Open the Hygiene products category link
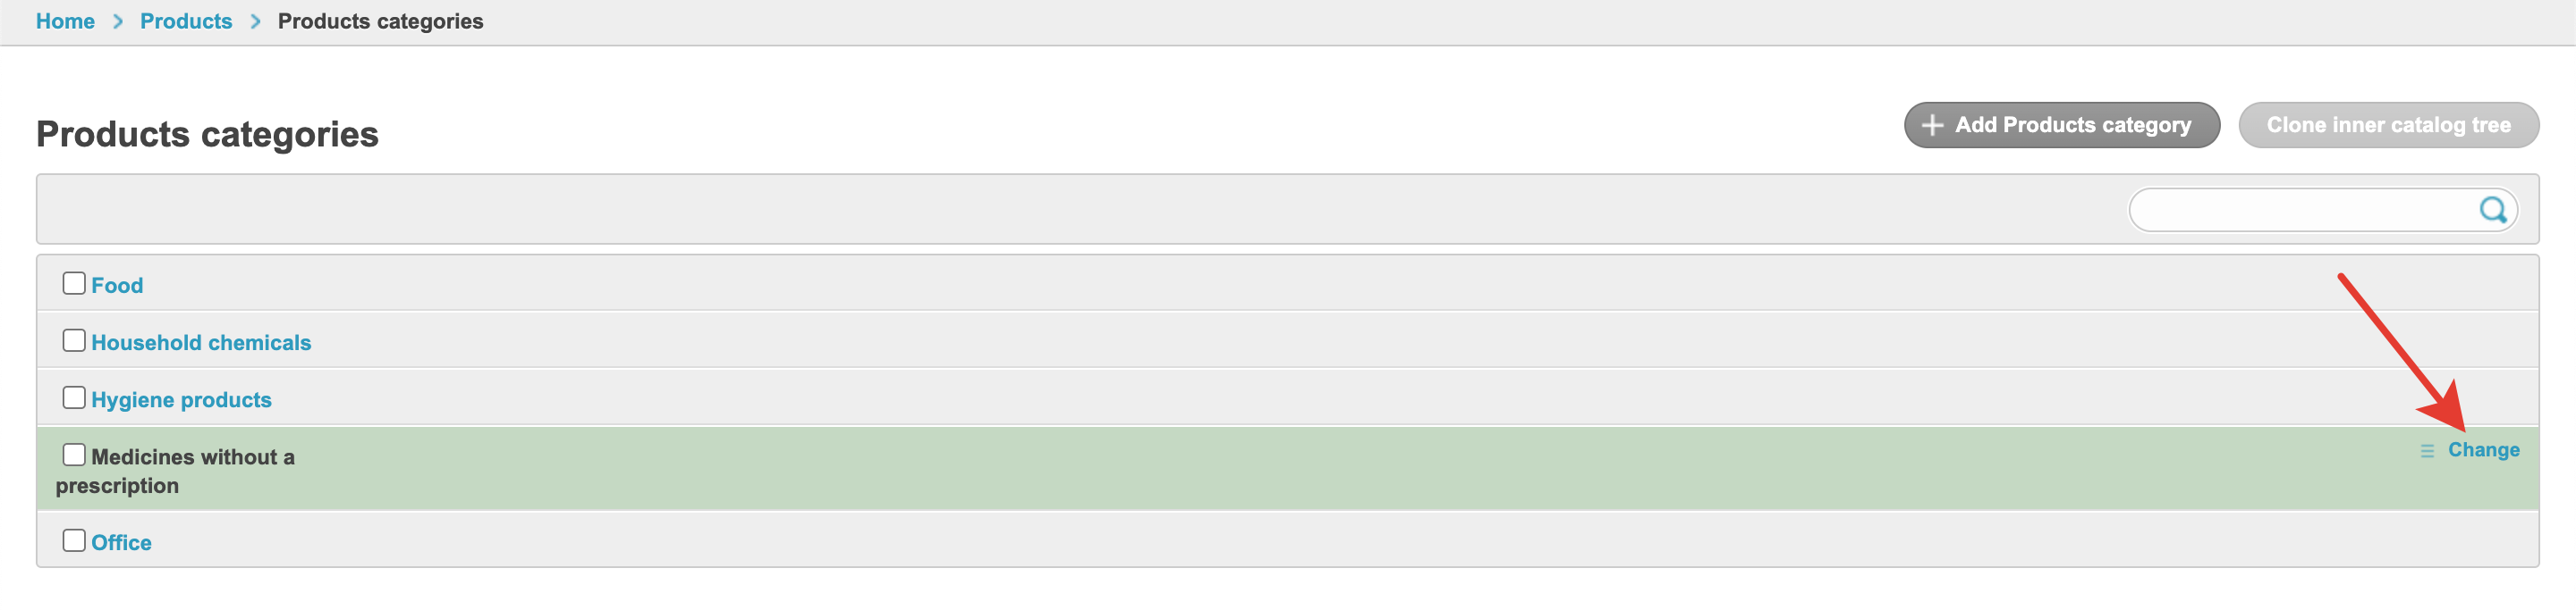This screenshot has width=2576, height=610. (x=181, y=399)
